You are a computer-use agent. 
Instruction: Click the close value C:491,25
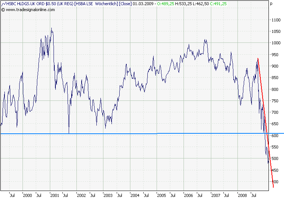pyautogui.click(x=218, y=4)
